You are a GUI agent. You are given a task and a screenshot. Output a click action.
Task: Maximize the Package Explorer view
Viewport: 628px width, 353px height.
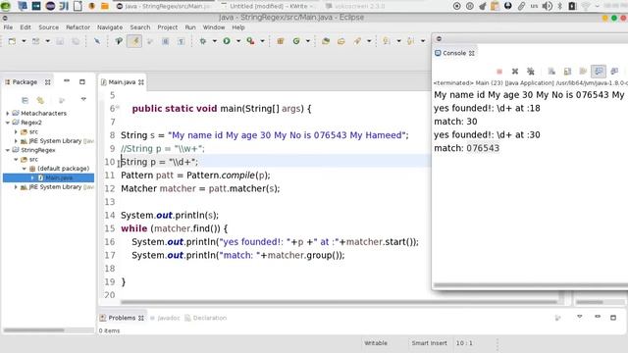coord(82,81)
